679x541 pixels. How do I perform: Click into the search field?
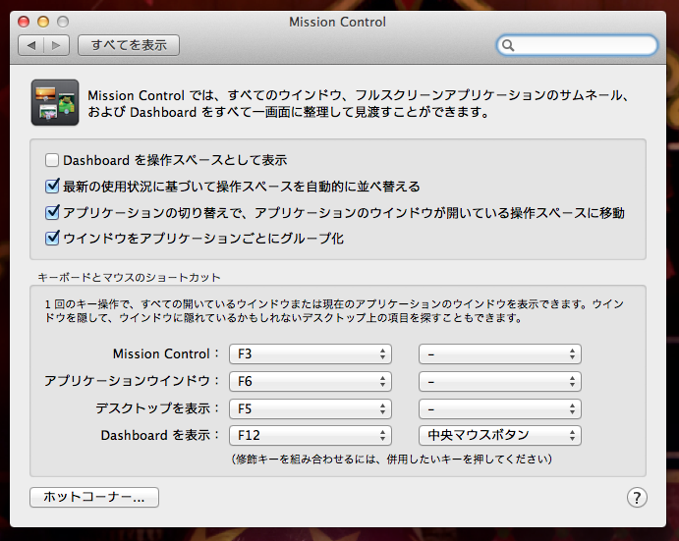click(577, 45)
